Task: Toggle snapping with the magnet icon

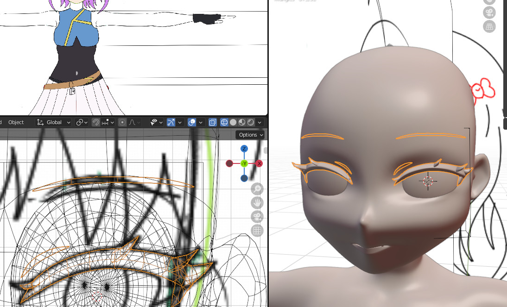Action: tap(95, 122)
